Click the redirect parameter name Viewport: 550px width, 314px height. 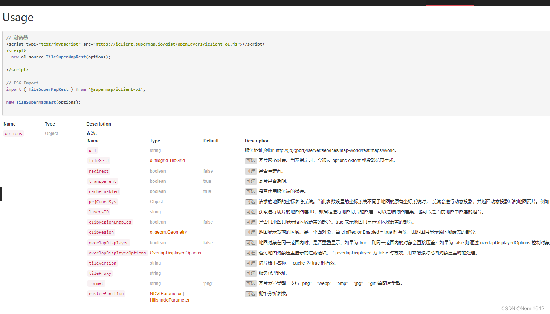click(x=99, y=171)
